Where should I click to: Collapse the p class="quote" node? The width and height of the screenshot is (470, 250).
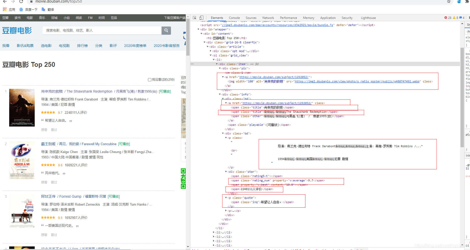point(226,198)
